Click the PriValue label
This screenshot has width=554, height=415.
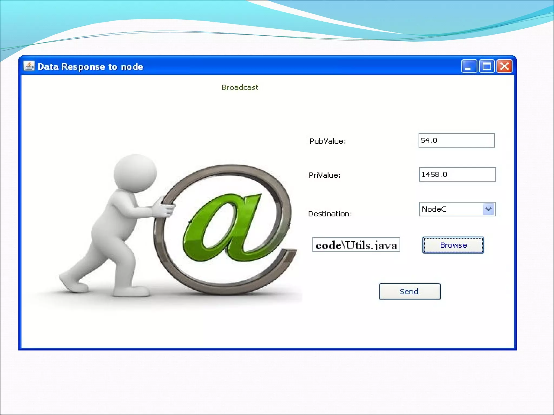tap(325, 175)
